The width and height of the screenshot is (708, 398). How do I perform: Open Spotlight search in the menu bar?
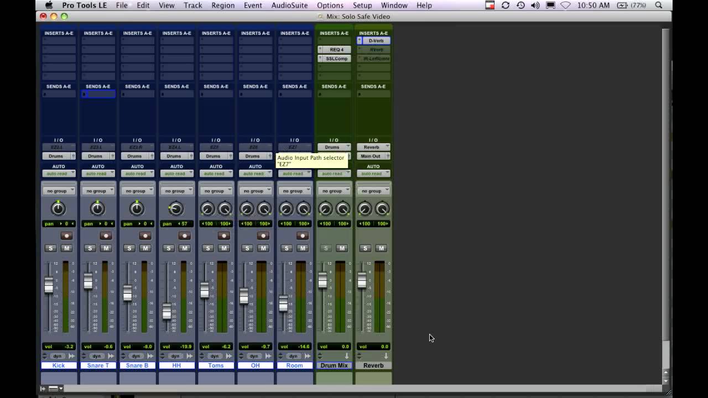[659, 5]
